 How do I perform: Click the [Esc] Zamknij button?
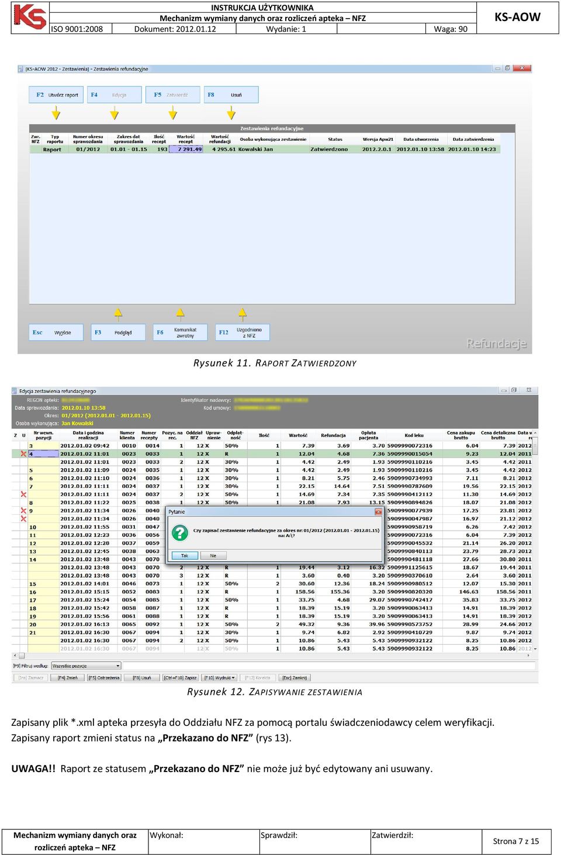pos(295,678)
